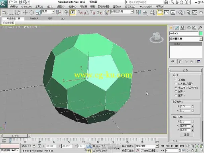Switch to the Create command panel tab
The height and width of the screenshot is (153, 204).
pos(171,28)
